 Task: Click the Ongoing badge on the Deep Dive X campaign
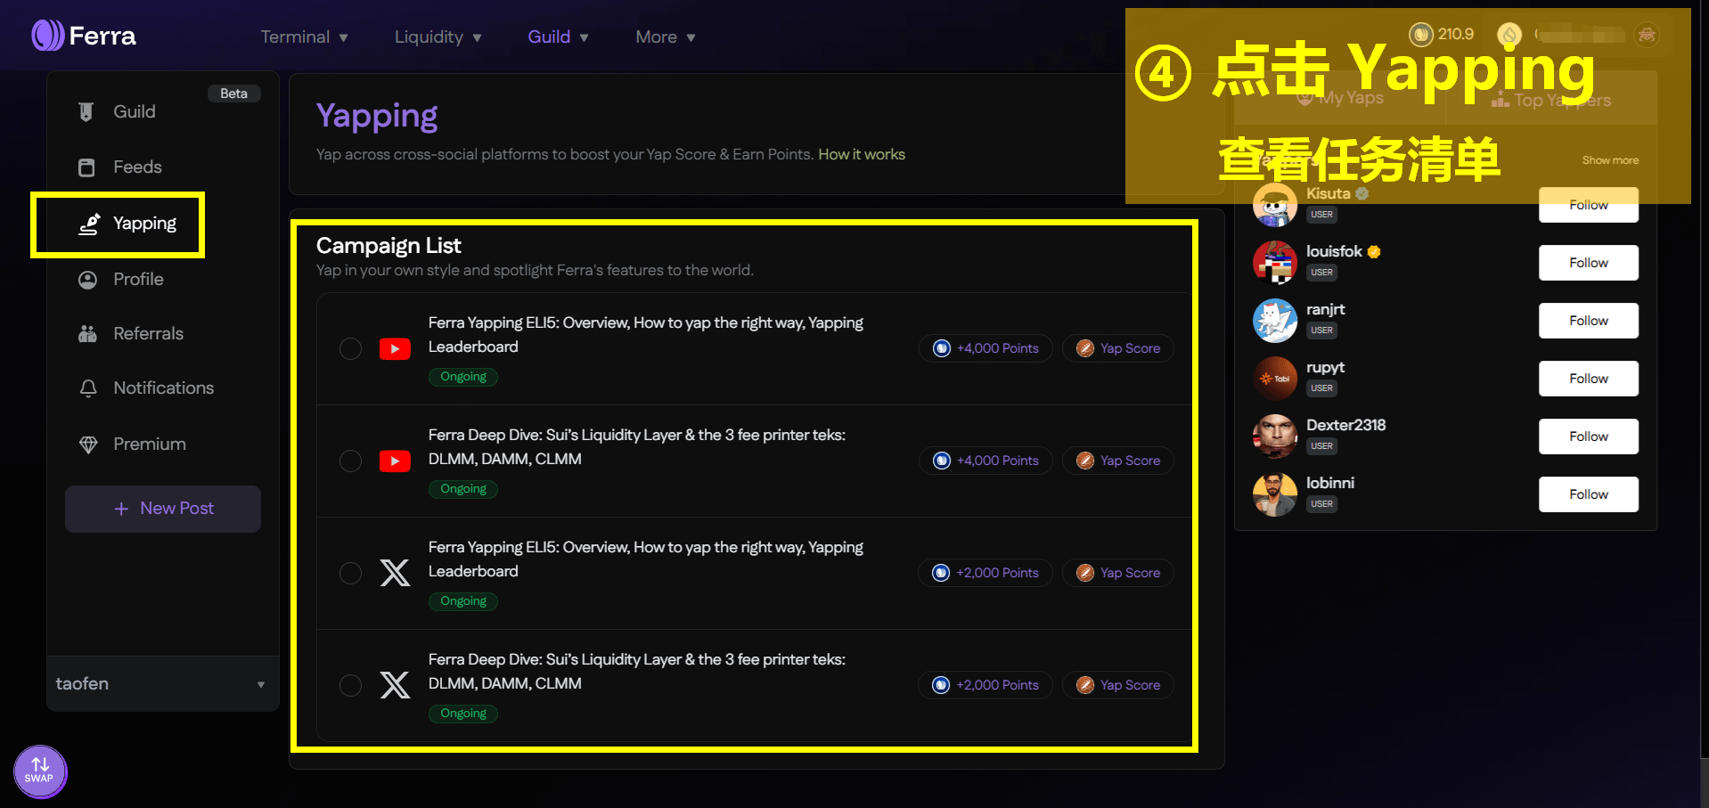point(463,714)
